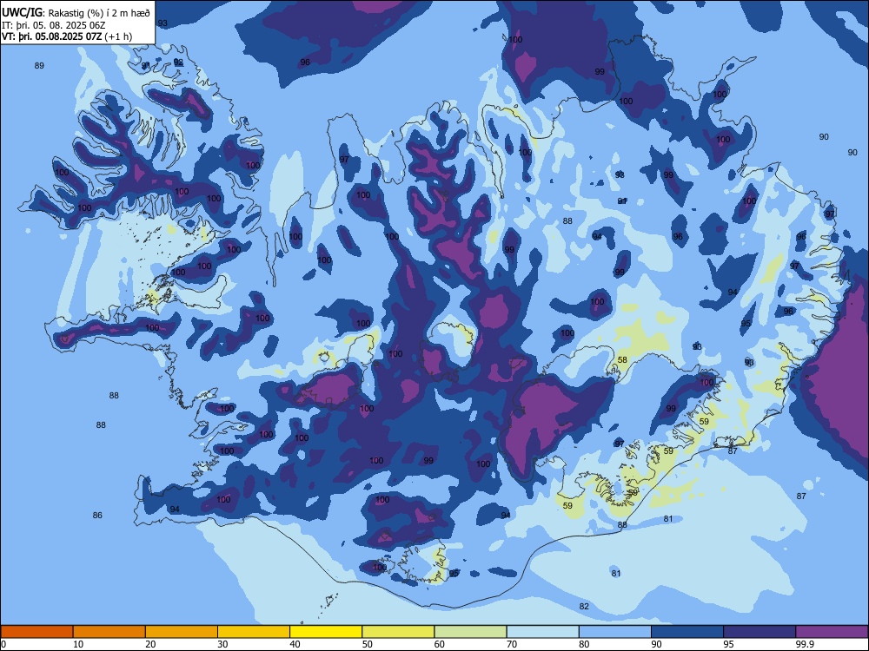The width and height of the screenshot is (869, 651).
Task: Select the 40–50 bright yellow legend swatch
Action: [x=326, y=632]
